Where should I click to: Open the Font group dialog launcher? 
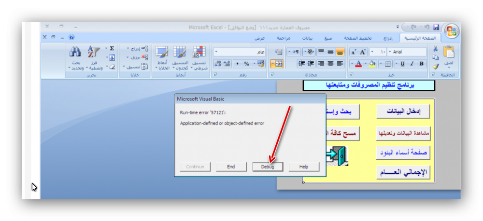[x=352, y=74]
